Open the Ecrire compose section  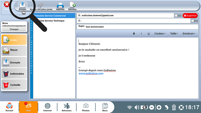pyautogui.click(x=14, y=40)
